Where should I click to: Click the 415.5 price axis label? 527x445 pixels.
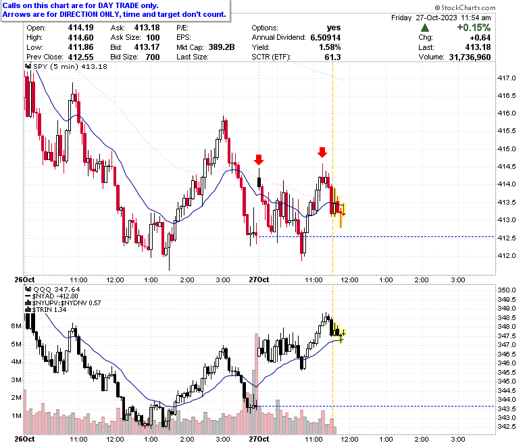pos(507,130)
